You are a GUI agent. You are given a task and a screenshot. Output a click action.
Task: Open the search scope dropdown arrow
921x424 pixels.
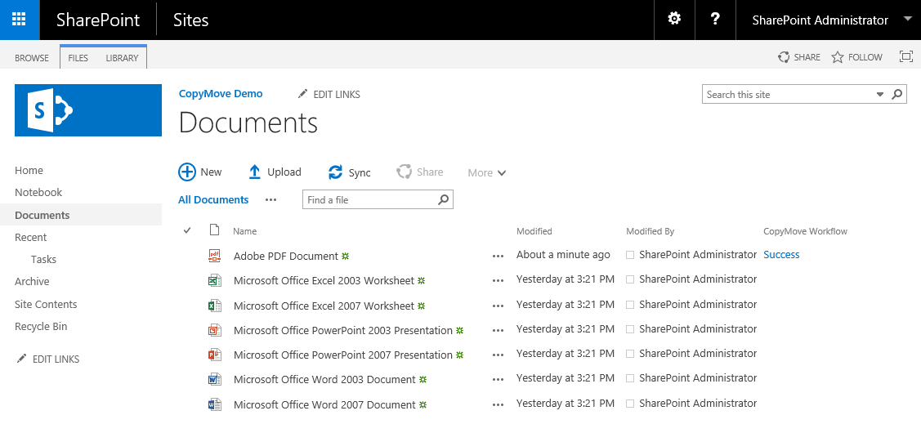(880, 95)
